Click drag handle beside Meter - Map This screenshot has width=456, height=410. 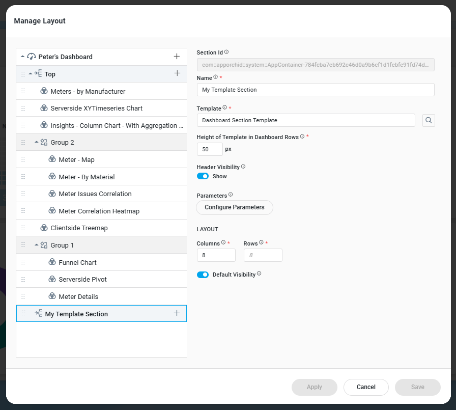(23, 159)
